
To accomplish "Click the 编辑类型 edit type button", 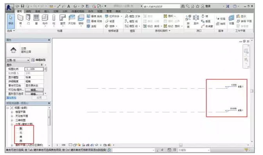I will (x=38, y=60).
